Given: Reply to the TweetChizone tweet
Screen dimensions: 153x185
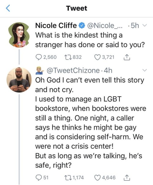Looking at the screenshot, I should click(x=42, y=178).
